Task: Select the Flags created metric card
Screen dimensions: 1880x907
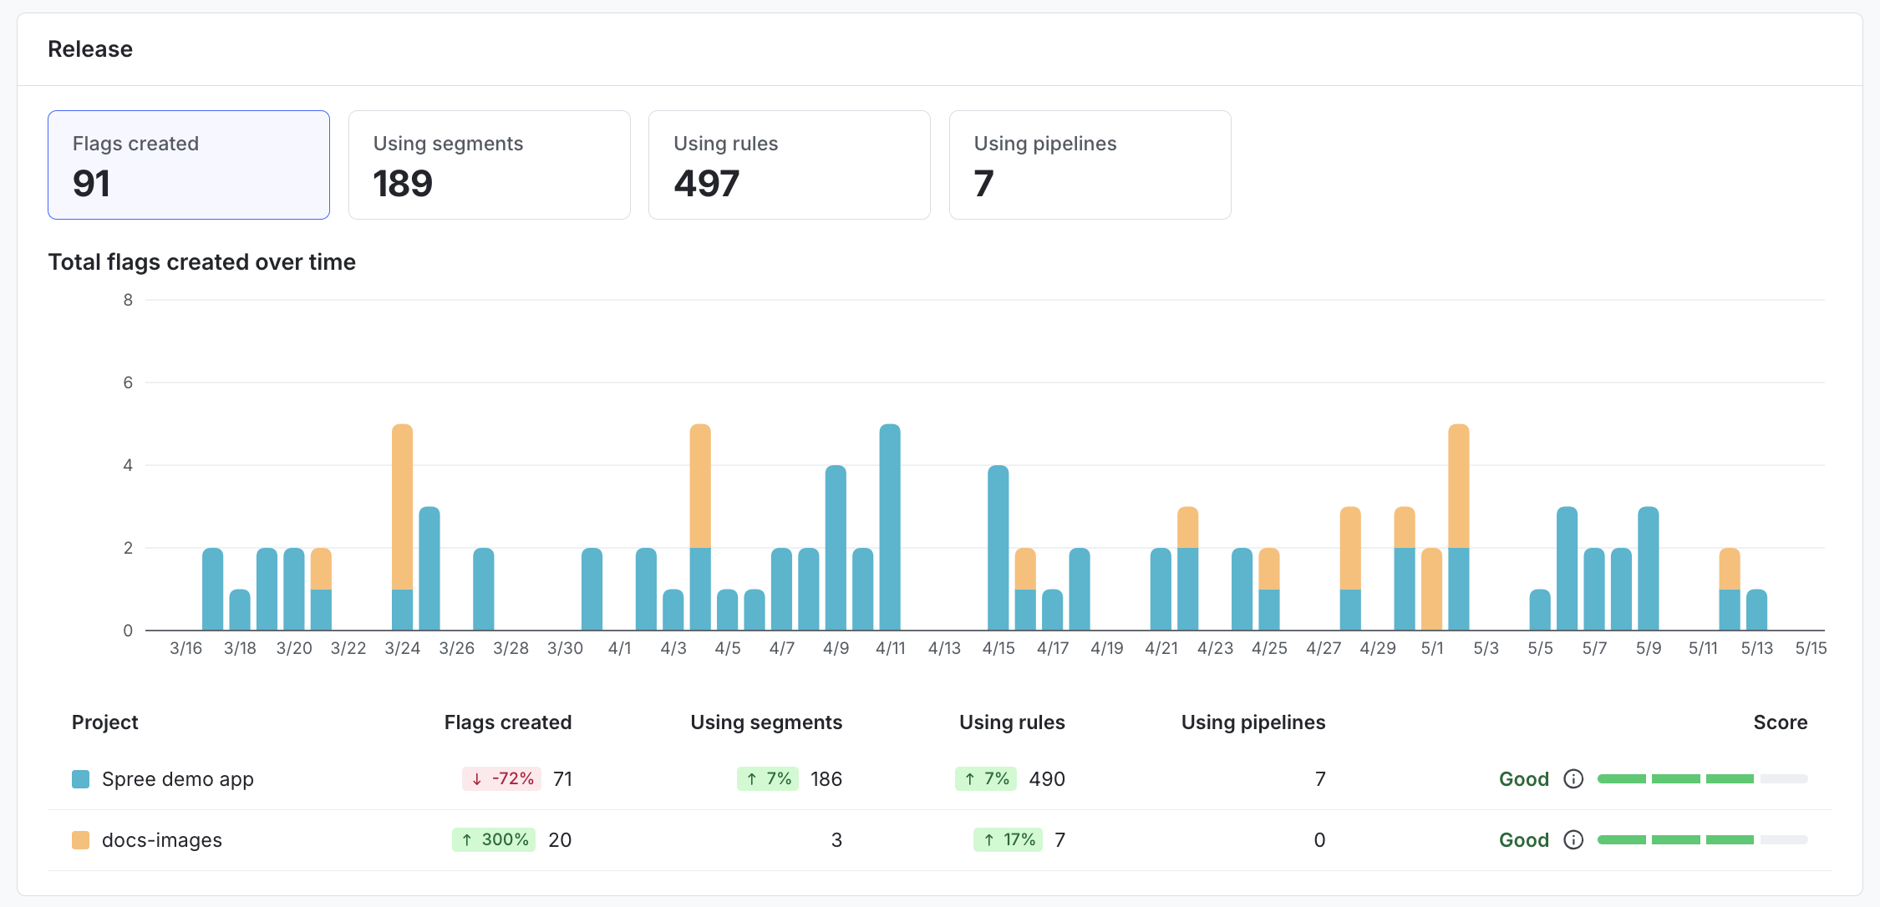Action: [x=188, y=165]
